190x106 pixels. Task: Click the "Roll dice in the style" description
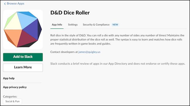(x=117, y=39)
